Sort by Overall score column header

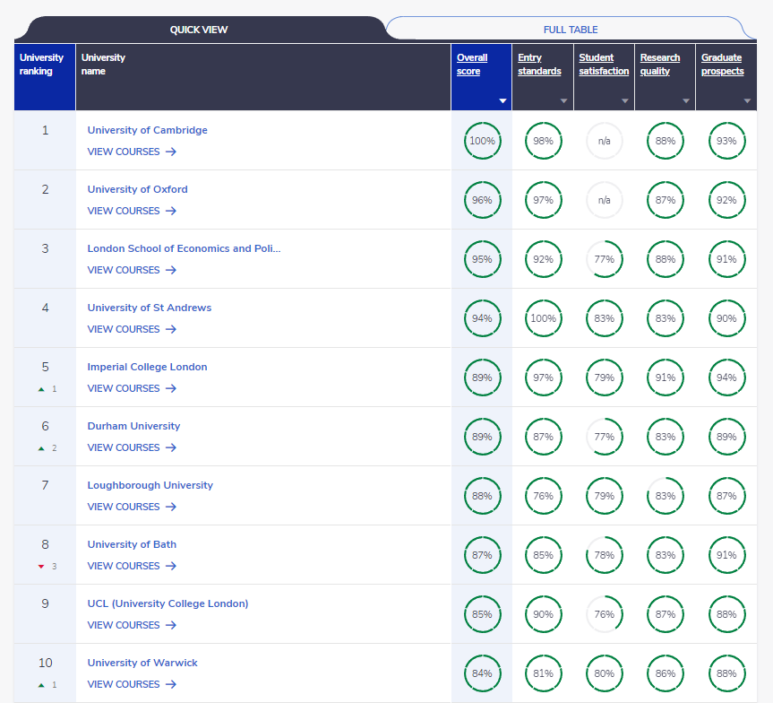tap(472, 65)
